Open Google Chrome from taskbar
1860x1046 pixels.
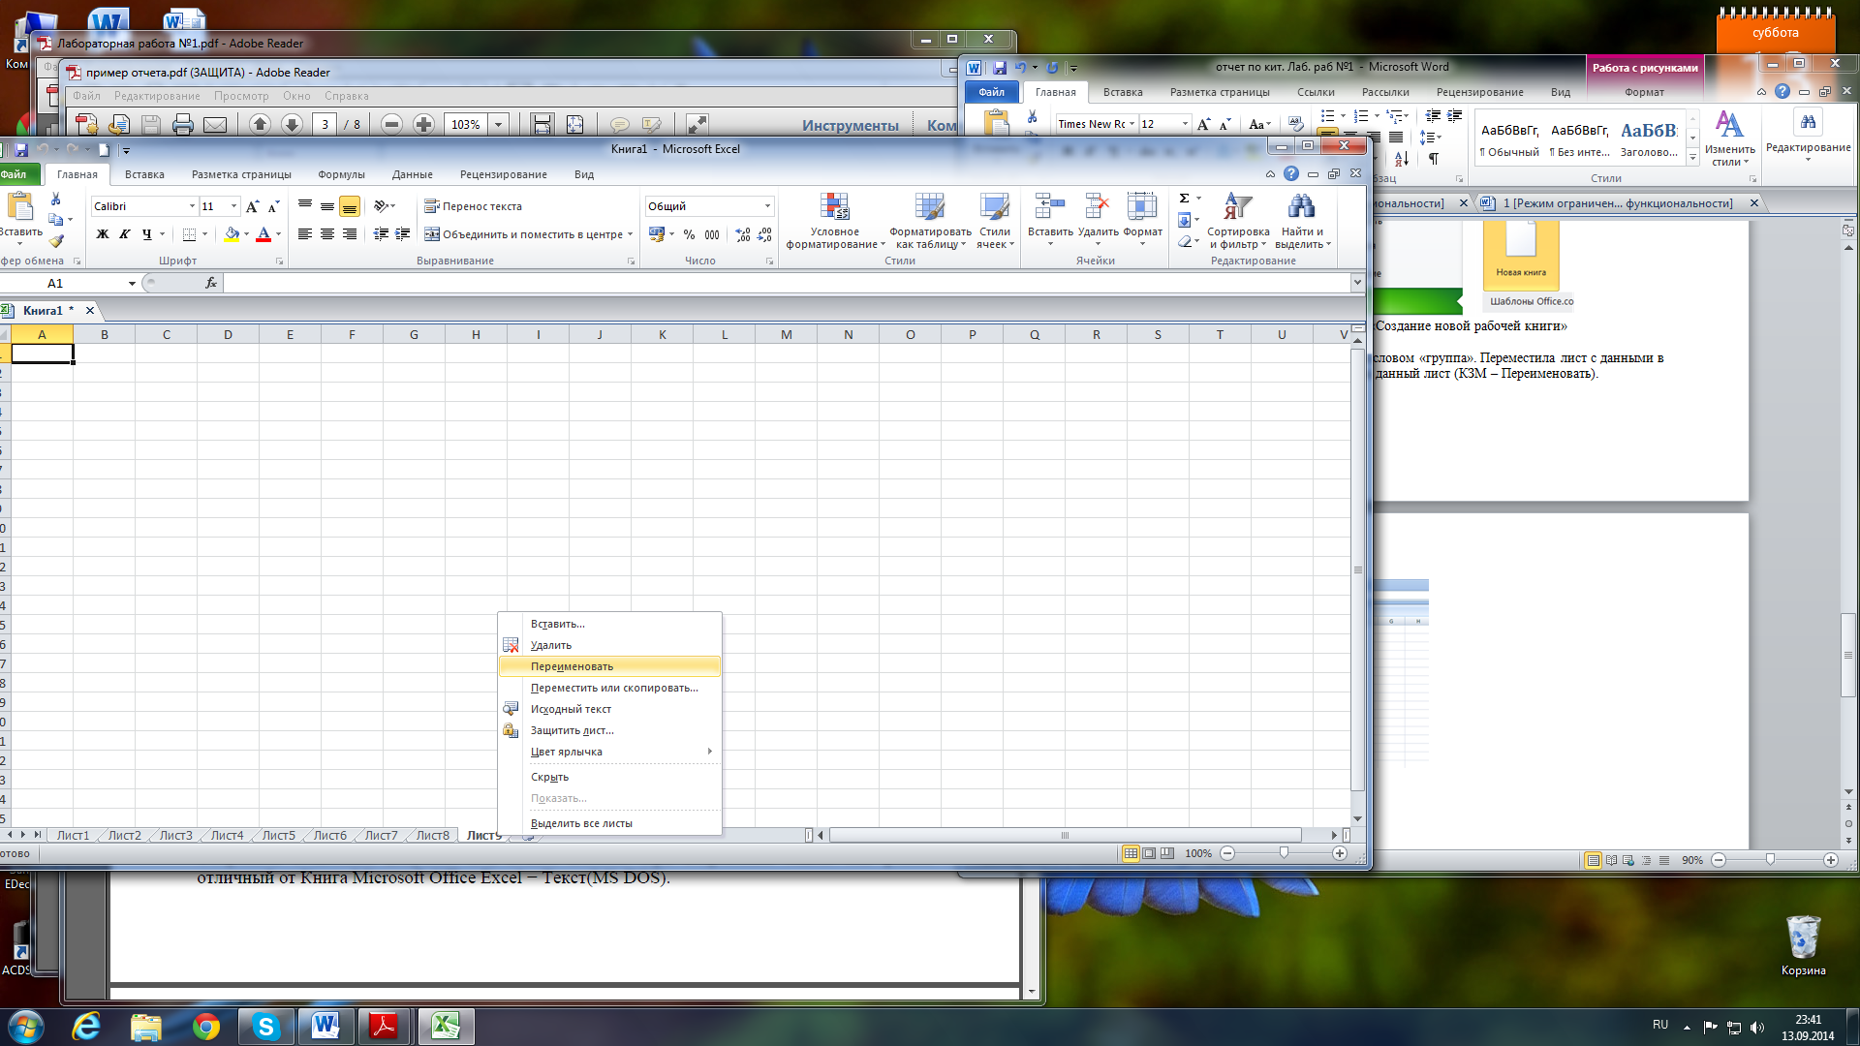205,1026
